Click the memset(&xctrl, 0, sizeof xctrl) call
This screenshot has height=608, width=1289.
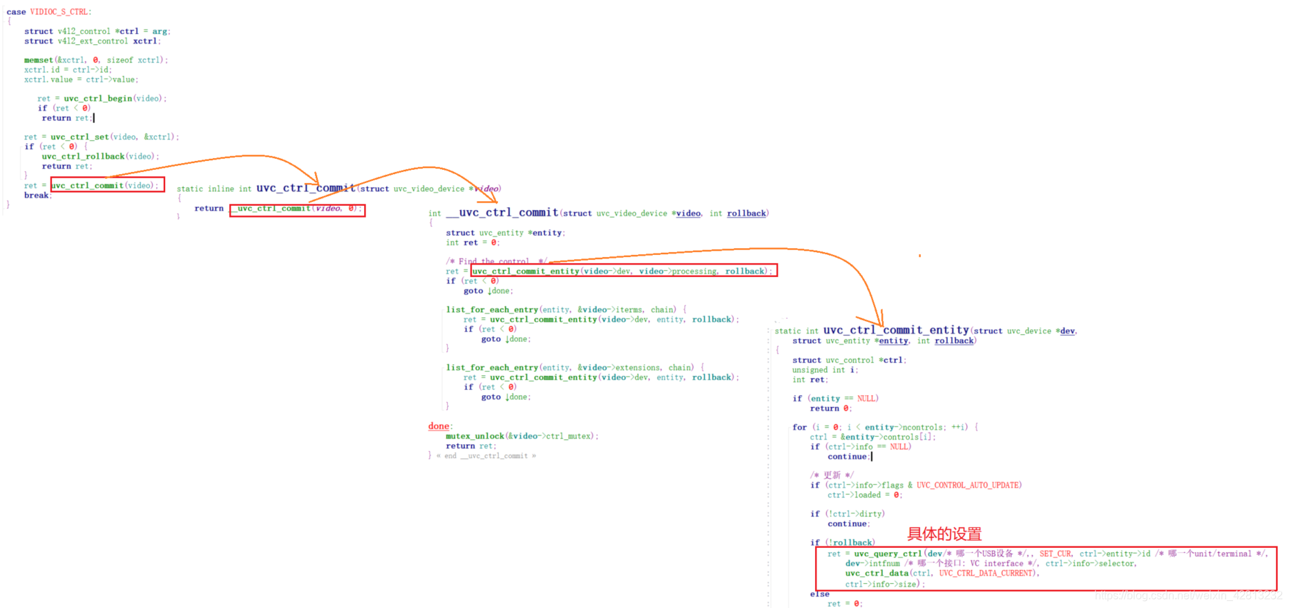96,60
